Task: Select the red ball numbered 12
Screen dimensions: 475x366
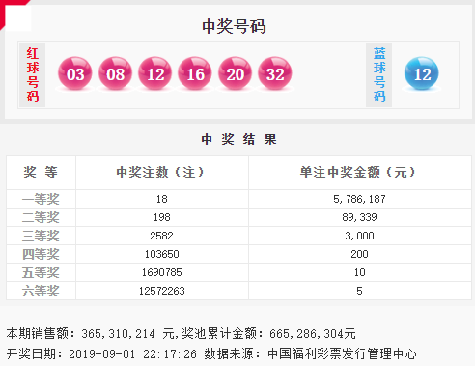Action: tap(155, 73)
